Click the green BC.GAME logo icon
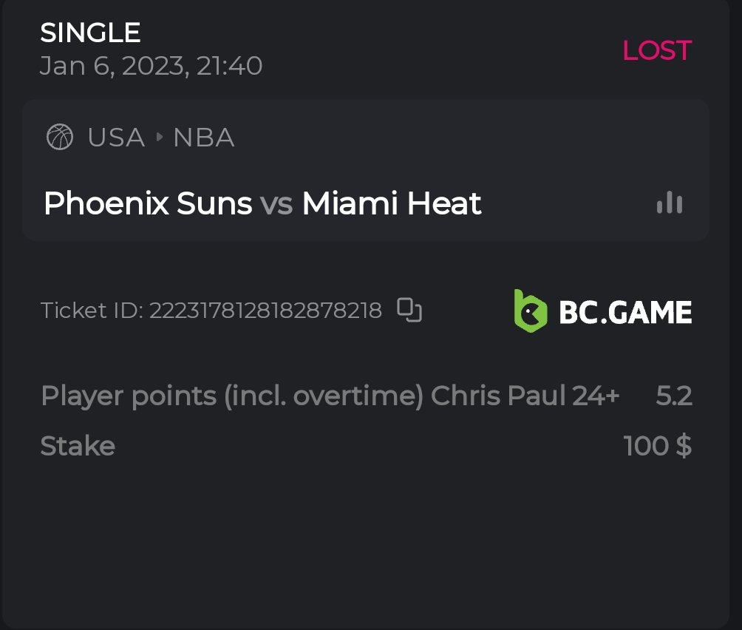 click(531, 311)
